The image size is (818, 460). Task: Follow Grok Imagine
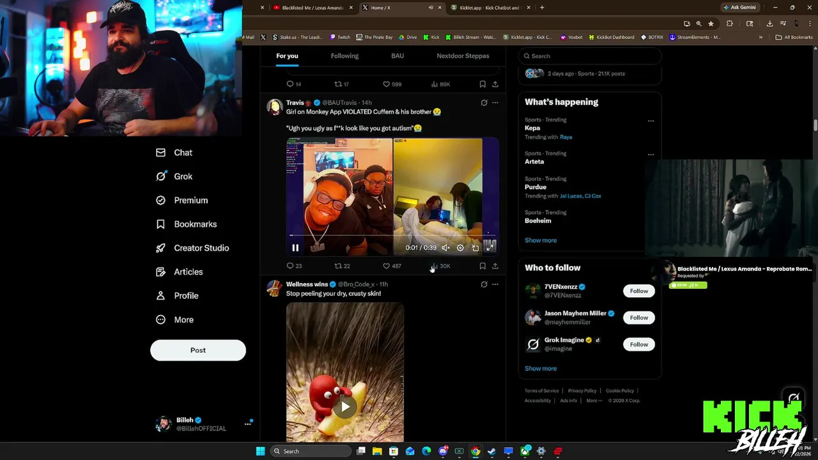click(x=639, y=344)
